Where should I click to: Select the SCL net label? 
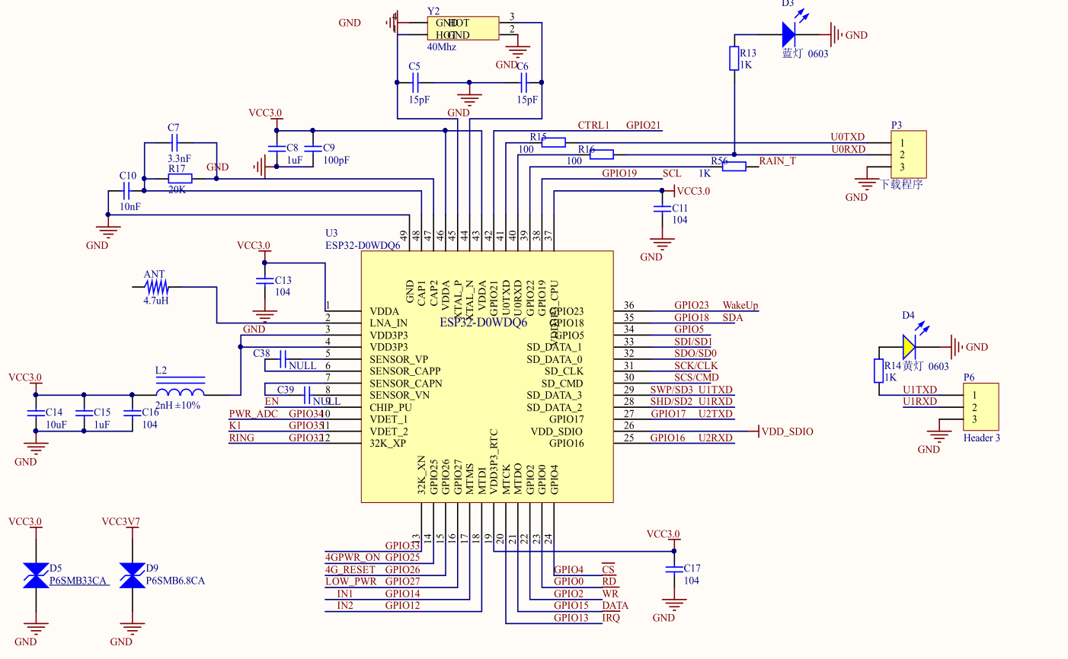[x=672, y=174]
